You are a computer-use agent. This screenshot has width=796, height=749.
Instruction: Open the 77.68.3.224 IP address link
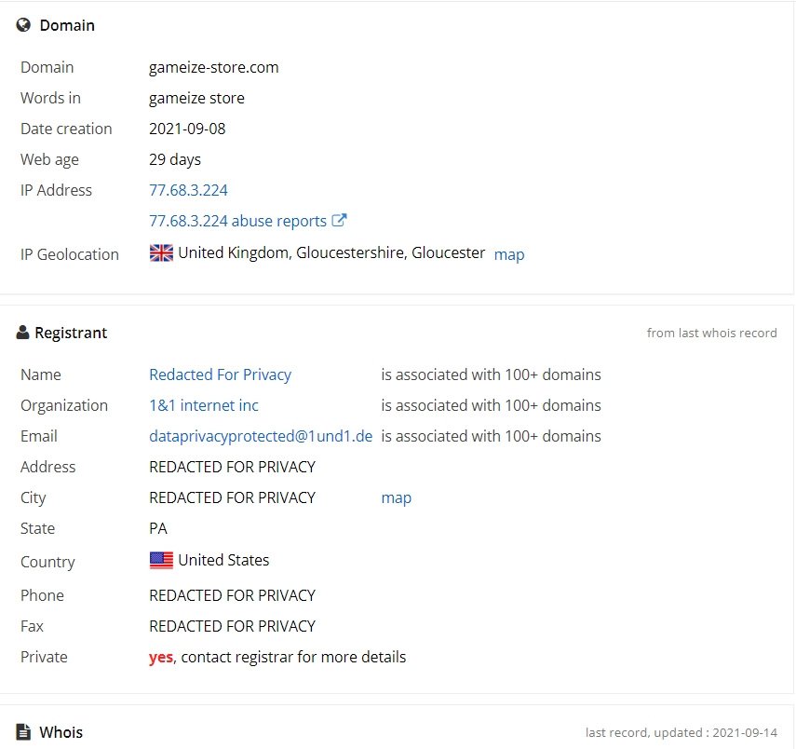point(188,190)
